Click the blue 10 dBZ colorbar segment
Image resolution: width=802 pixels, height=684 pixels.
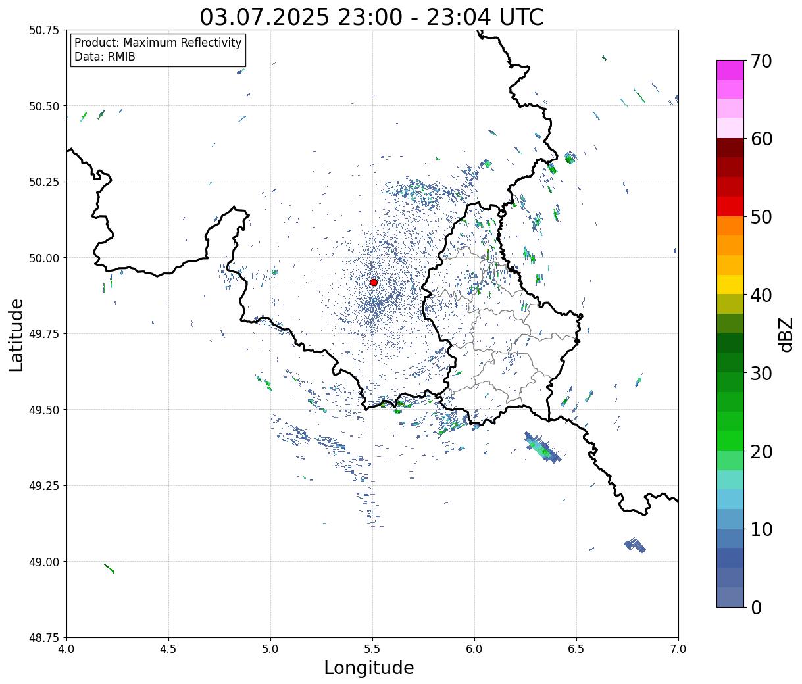[x=730, y=539]
